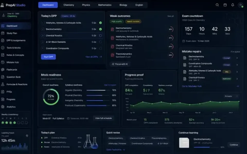Click the Formulae & Reactions flask icon
Screen dimensions: 247x154
click(x=3, y=84)
